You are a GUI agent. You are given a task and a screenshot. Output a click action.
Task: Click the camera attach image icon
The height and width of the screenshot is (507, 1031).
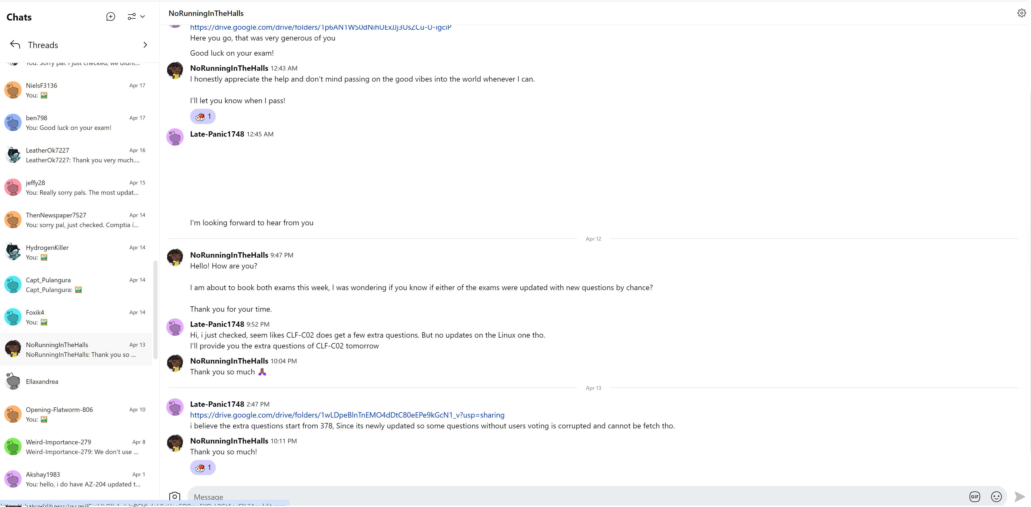pyautogui.click(x=174, y=496)
